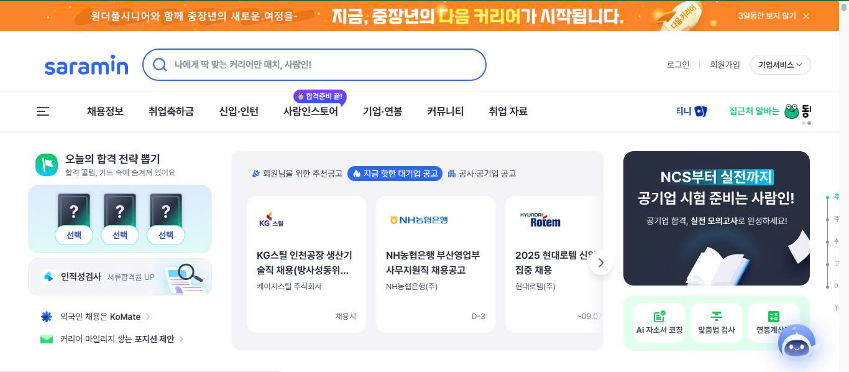Viewport: 849px width, 372px height.
Task: Open the 회원가입 link
Action: click(725, 65)
